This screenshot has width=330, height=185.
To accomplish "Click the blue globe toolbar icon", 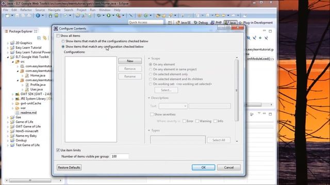I will point(38,15).
